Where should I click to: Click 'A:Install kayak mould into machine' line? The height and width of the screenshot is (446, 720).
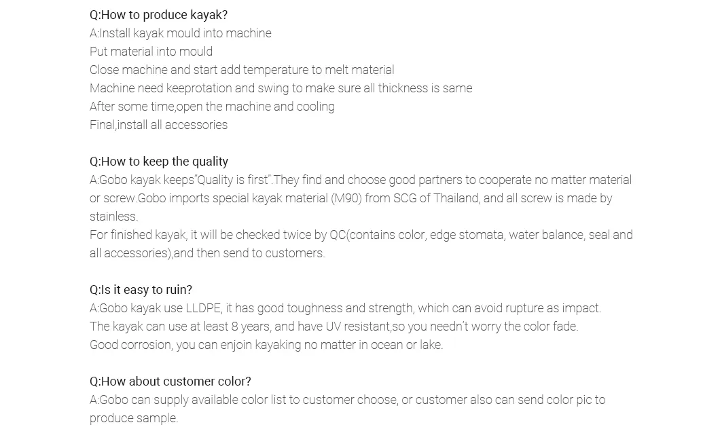click(x=181, y=33)
